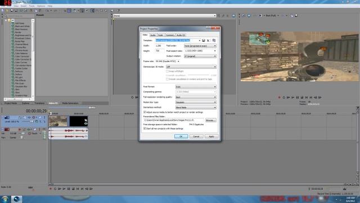Open the Tools menu
Image resolution: width=360 pixels, height=203 pixels.
[x=31, y=6]
